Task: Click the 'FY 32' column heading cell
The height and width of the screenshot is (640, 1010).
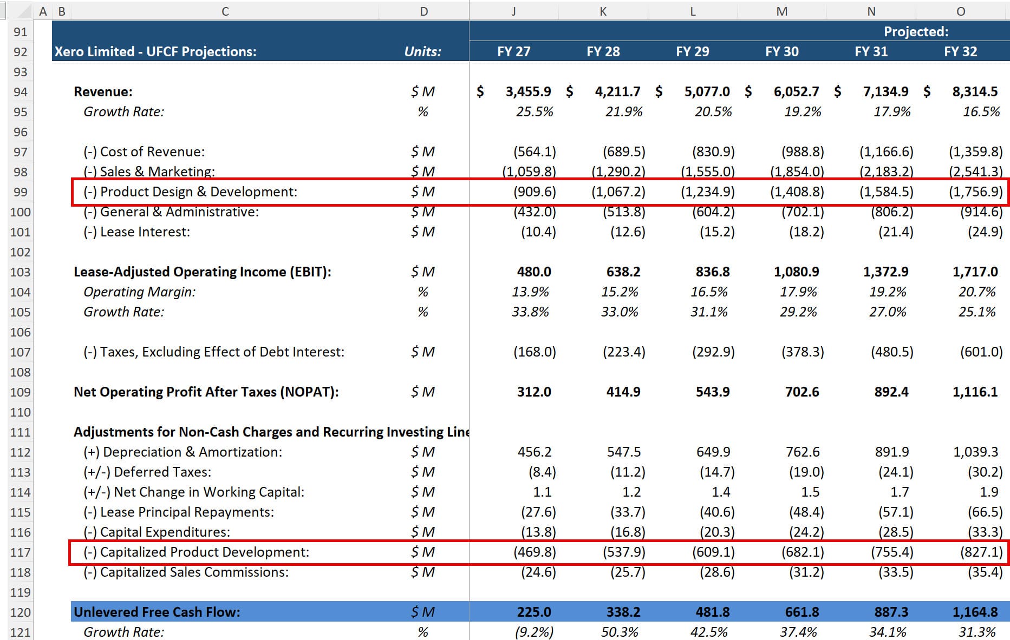Action: coord(960,51)
